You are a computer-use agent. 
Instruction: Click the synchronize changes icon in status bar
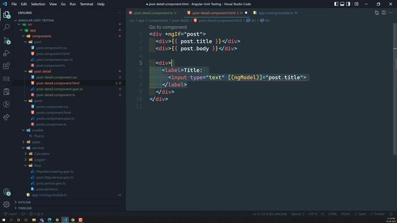tap(23, 214)
